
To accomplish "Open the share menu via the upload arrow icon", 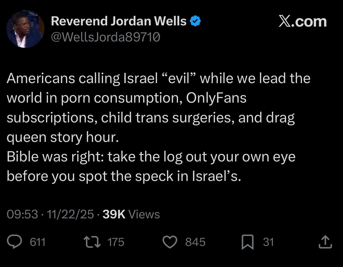I will 325,242.
